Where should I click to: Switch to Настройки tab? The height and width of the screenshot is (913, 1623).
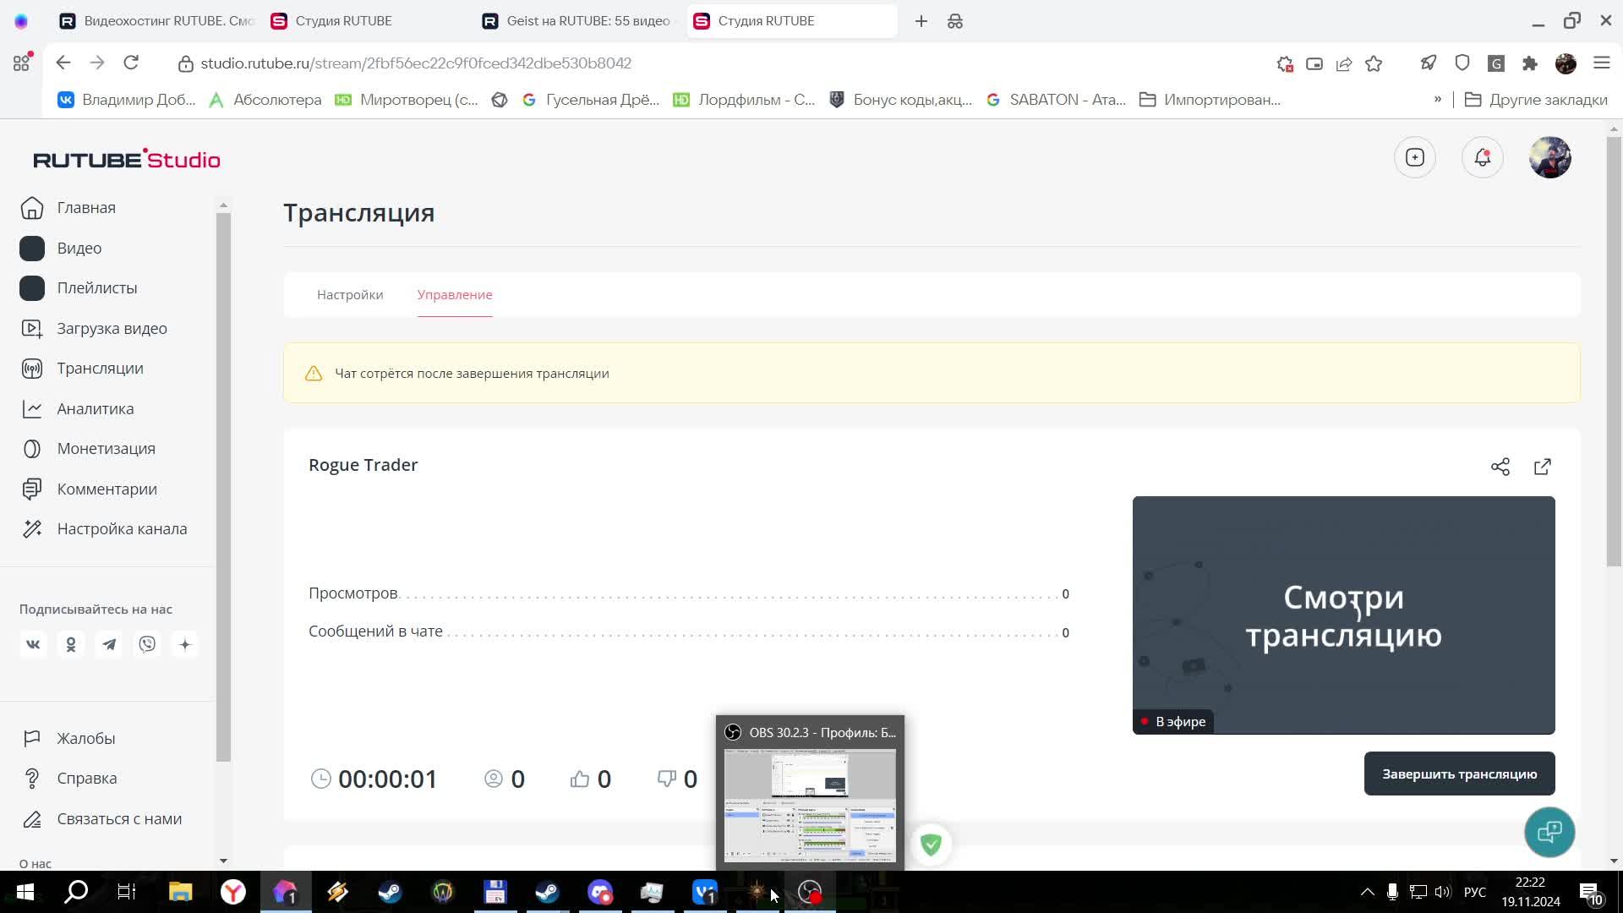point(350,295)
